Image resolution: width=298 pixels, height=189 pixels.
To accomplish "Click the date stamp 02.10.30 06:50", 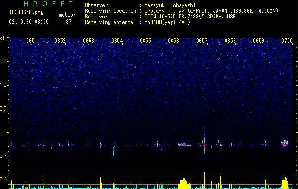I will [x=29, y=22].
